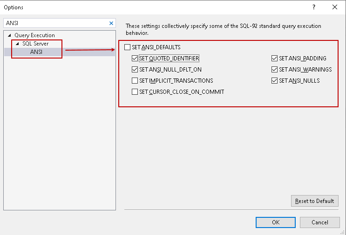Enable SET CURSOR_CLOSE_ON_COMMIT checkbox

coord(135,92)
